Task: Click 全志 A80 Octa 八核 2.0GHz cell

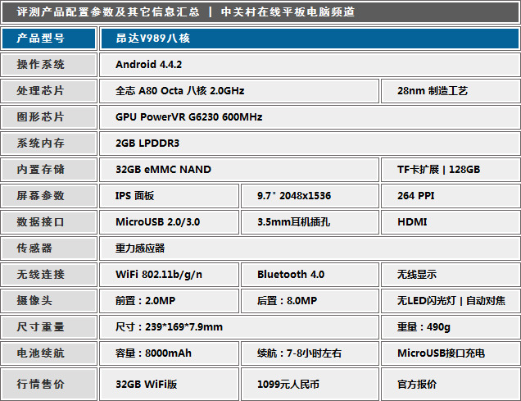Action: (239, 91)
